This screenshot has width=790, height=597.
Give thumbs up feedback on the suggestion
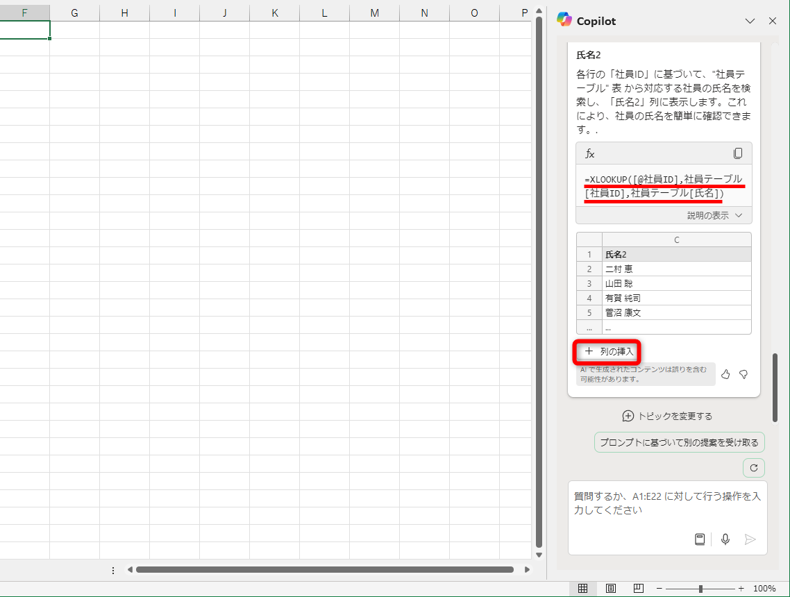pos(725,374)
